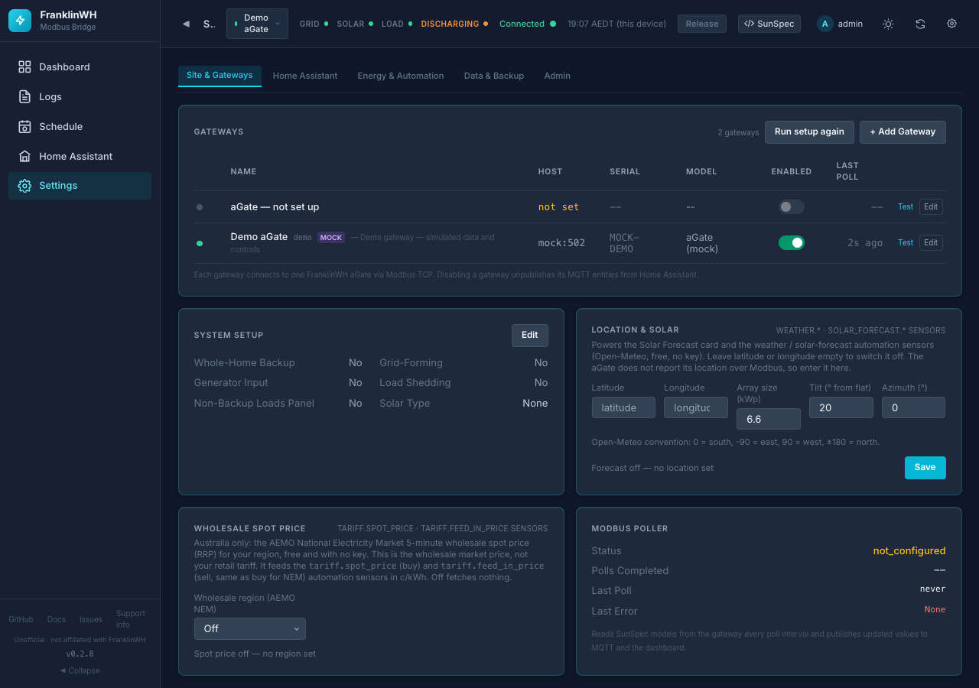This screenshot has width=979, height=688.
Task: Click the MOCK-DEMO serial value
Action: tap(624, 243)
